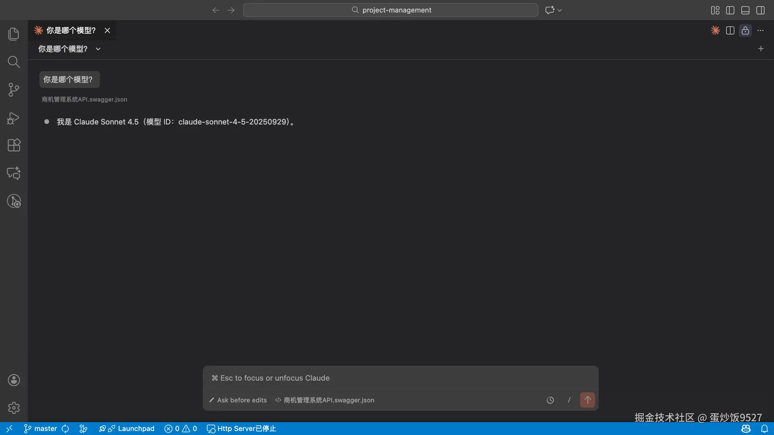Click the master branch in the status bar

[x=41, y=429]
